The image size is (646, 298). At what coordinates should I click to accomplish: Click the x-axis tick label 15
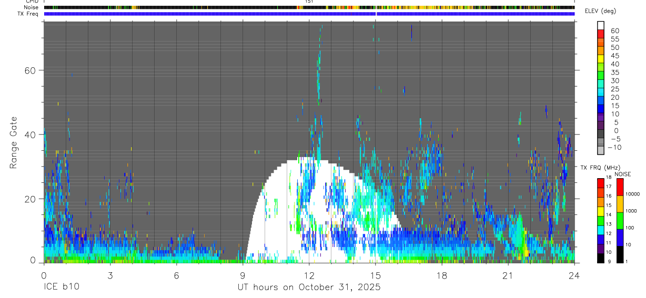point(376,275)
